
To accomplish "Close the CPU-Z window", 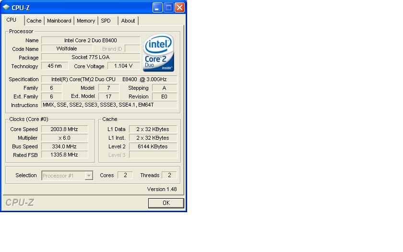I will click(179, 8).
